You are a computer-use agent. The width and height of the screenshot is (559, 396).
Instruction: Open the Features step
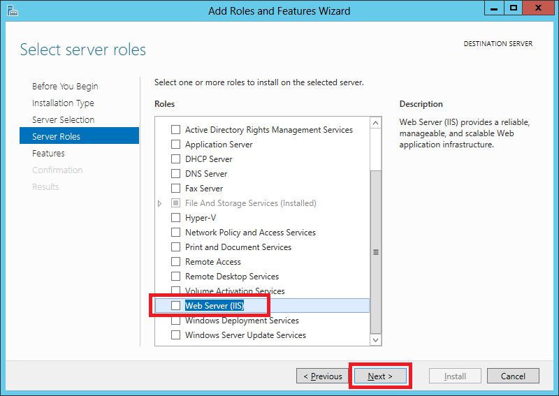click(48, 153)
